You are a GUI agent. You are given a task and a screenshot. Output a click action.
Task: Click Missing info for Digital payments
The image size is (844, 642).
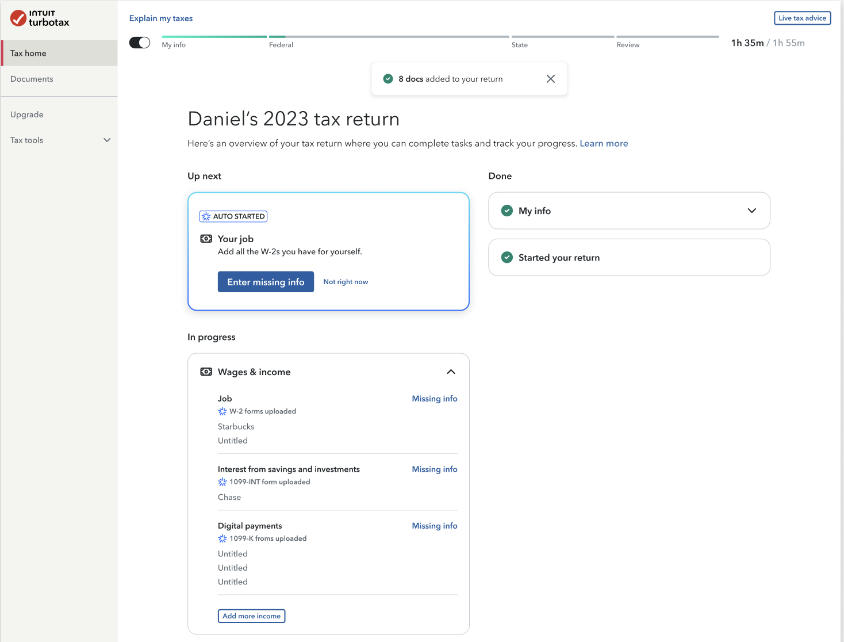435,526
